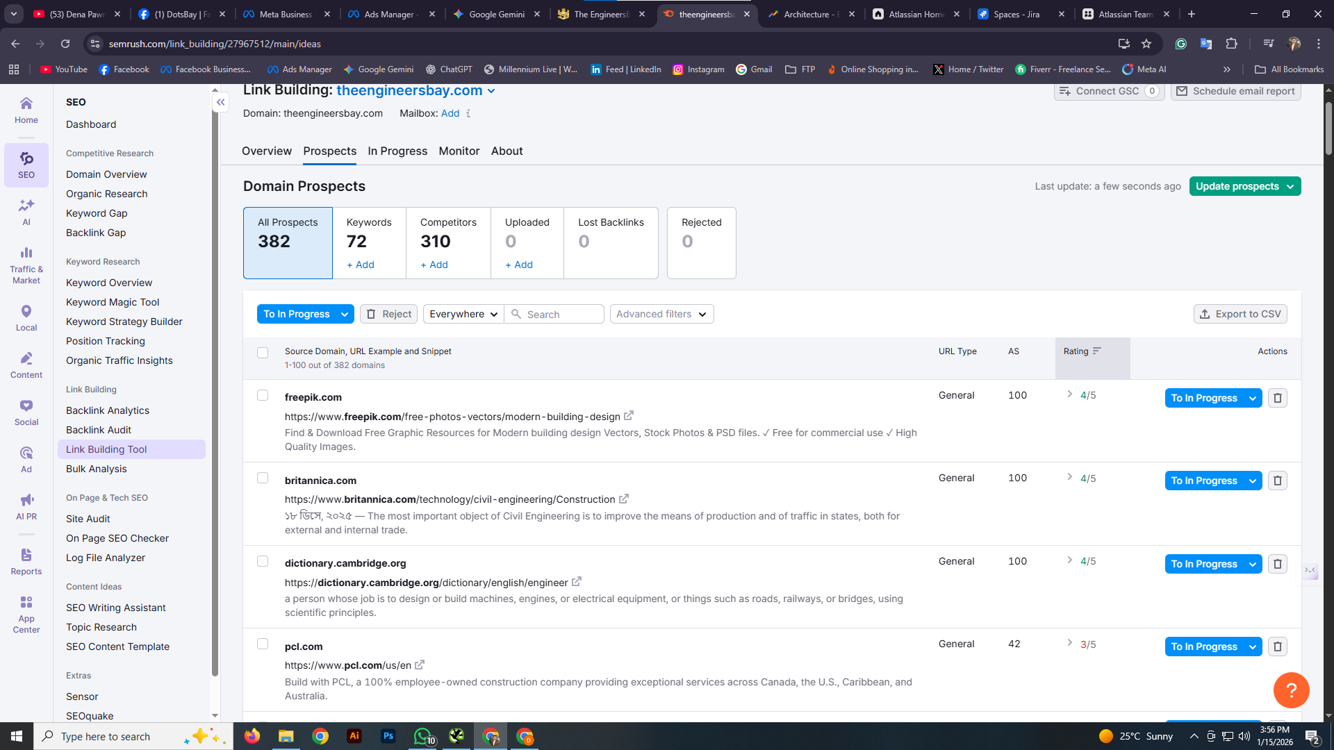Switch to the In Progress tab
Viewport: 1334px width, 750px height.
pyautogui.click(x=397, y=151)
